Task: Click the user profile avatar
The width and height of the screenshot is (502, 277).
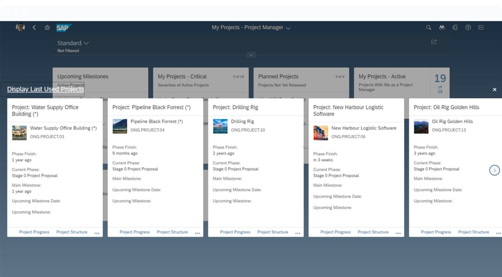Action: [20, 27]
